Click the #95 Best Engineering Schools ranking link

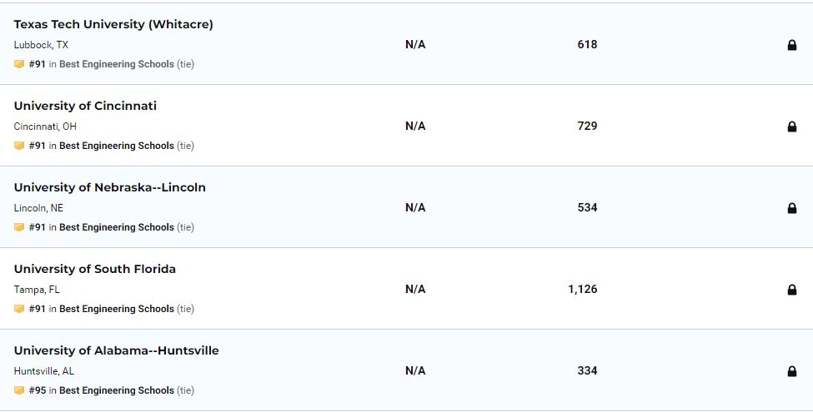point(117,390)
